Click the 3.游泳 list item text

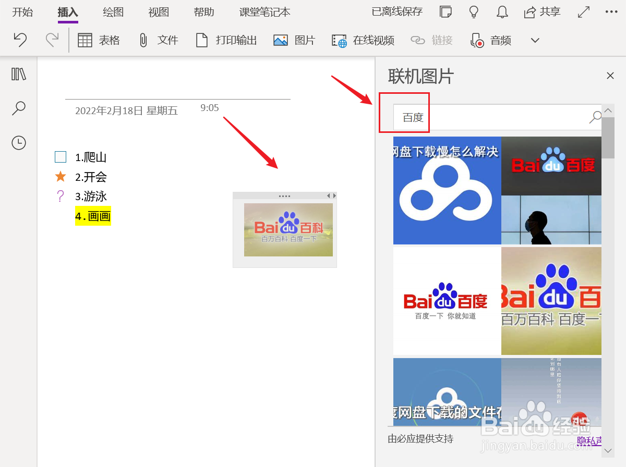(91, 197)
